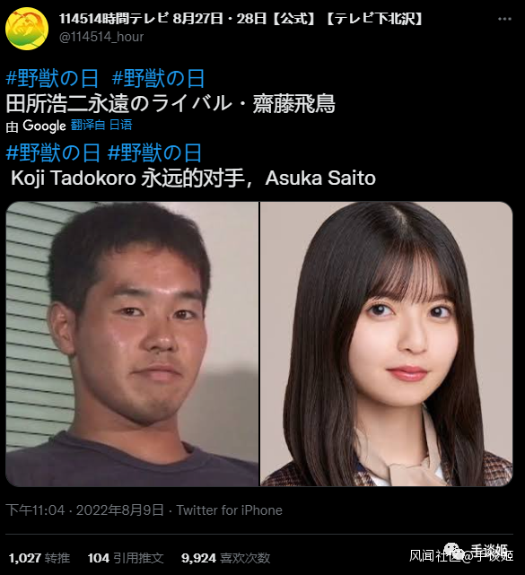Image resolution: width=525 pixels, height=575 pixels.
Task: Open the 114514_hour profile avatar
Action: click(27, 28)
